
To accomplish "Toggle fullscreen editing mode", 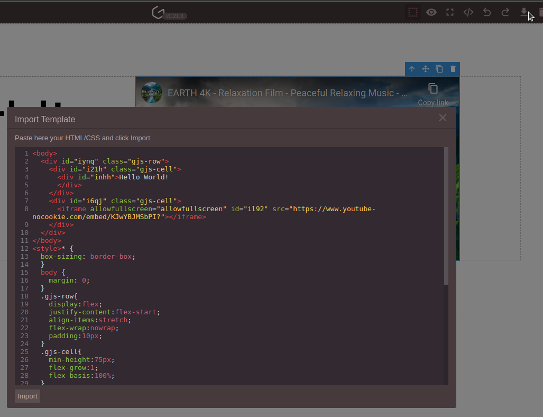I will pyautogui.click(x=449, y=12).
